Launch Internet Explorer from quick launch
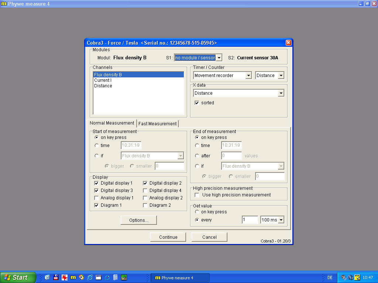This screenshot has height=283, width=378. point(90,277)
